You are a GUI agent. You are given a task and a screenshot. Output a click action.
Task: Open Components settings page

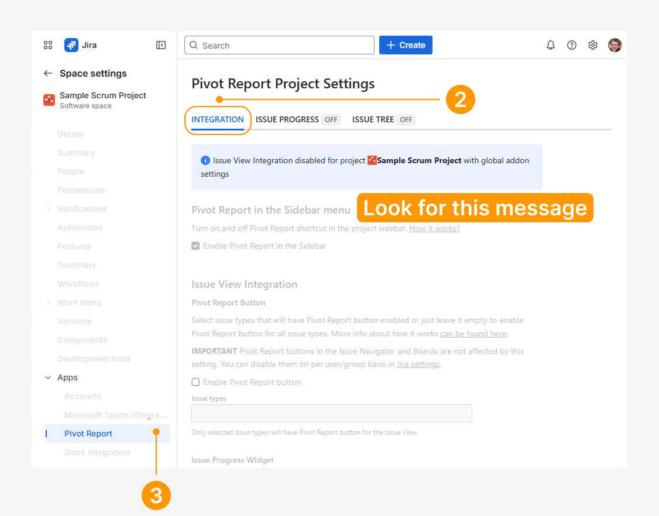(x=83, y=340)
